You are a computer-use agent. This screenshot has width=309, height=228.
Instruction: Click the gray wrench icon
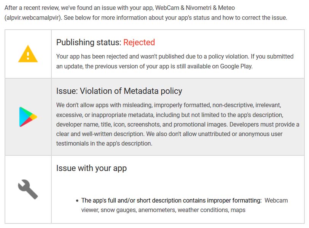pyautogui.click(x=28, y=189)
